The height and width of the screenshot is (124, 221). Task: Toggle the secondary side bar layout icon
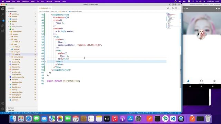point(175,4)
